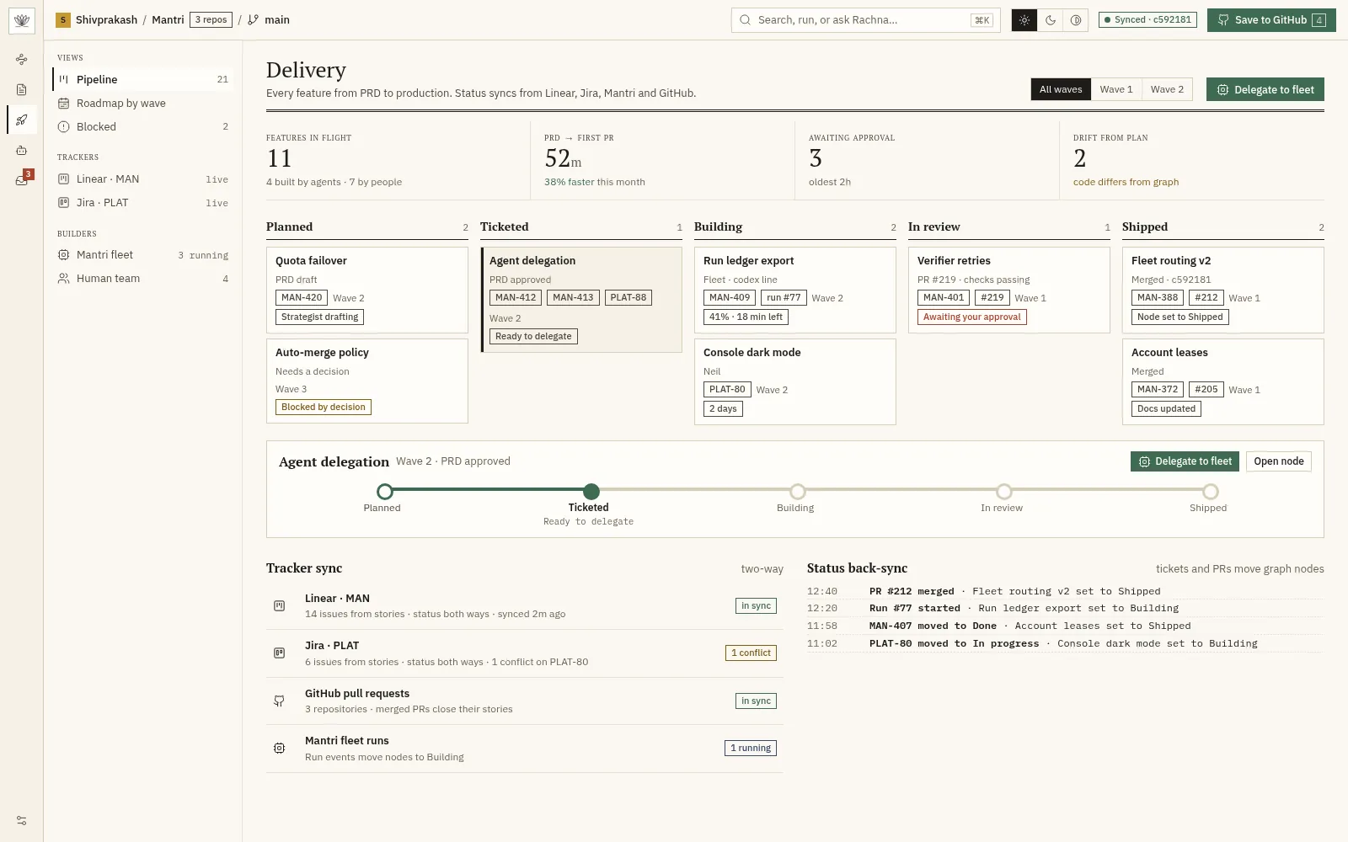Viewport: 1348px width, 842px height.
Task: Open the agents robot icon in rail
Action: click(x=22, y=150)
